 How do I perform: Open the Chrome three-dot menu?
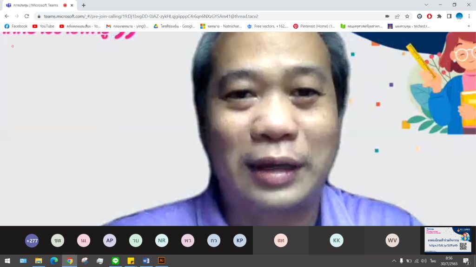tap(469, 16)
